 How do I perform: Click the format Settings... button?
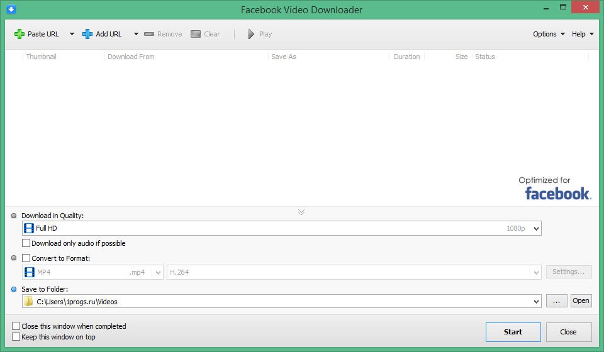[x=569, y=272]
